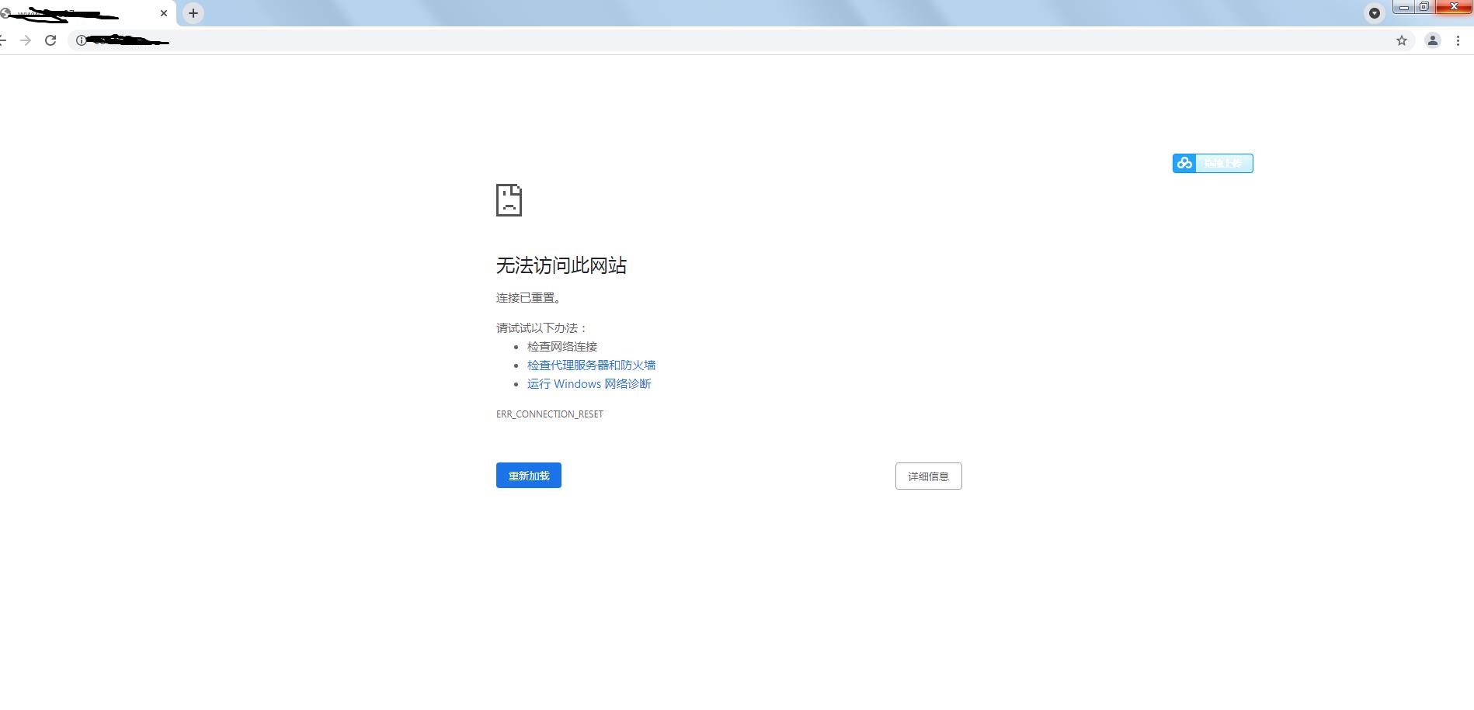Screen dimensions: 1474x710
Task: Click the sad page error graphic
Action: 509,200
